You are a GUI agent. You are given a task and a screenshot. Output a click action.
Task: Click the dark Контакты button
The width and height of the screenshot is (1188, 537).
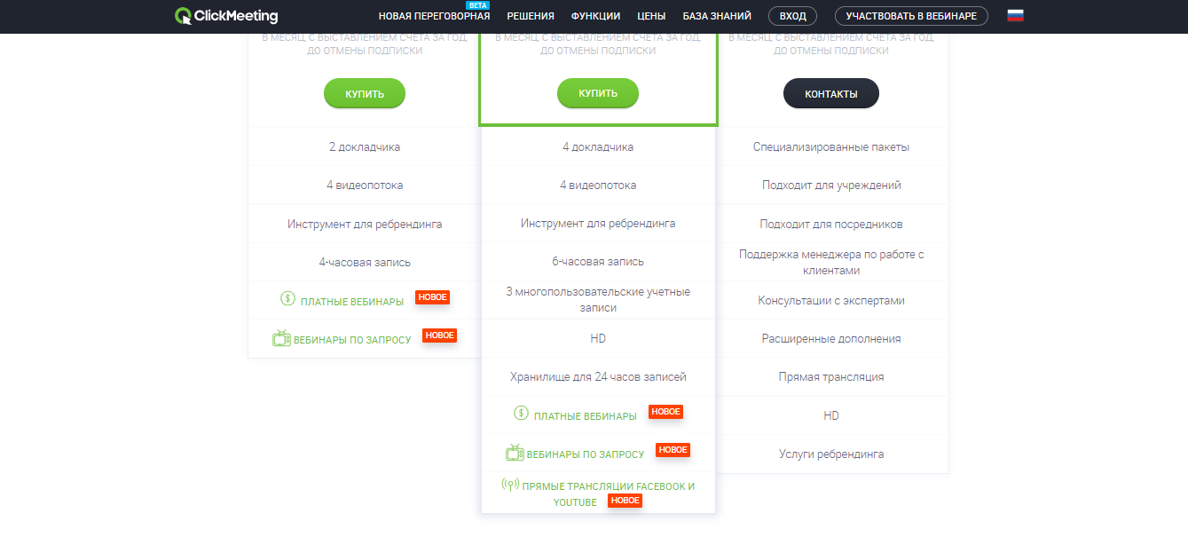[830, 93]
